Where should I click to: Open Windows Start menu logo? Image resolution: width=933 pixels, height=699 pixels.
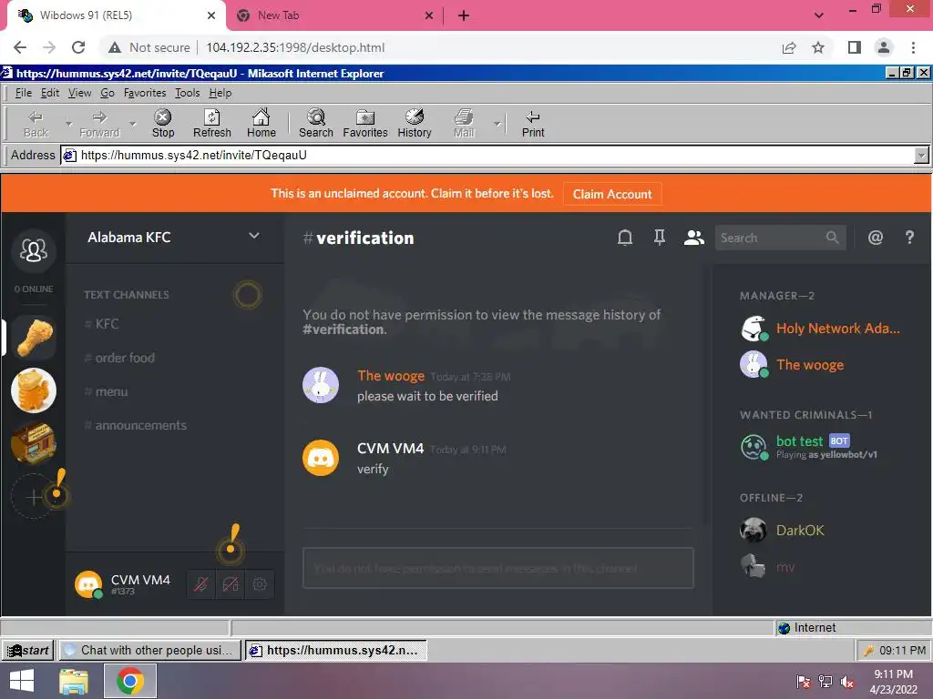point(22,681)
